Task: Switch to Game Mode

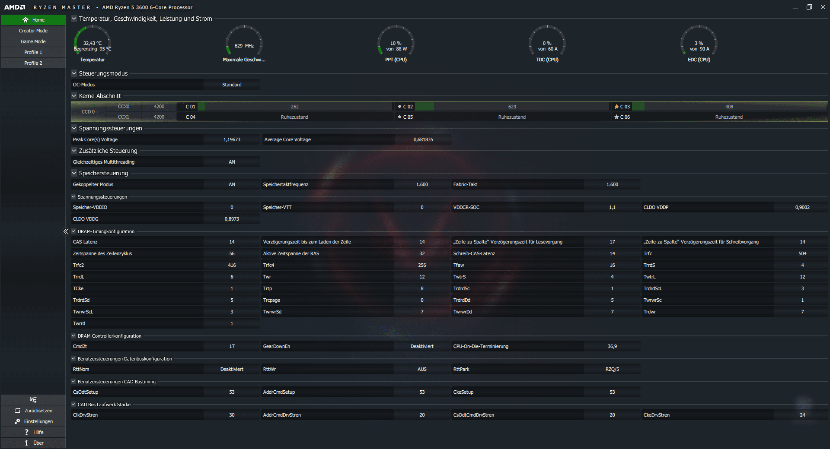Action: 33,41
